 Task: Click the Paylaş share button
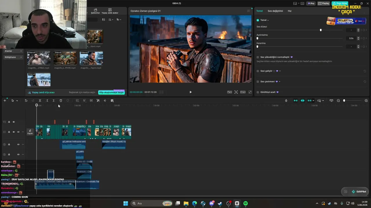coord(324,3)
